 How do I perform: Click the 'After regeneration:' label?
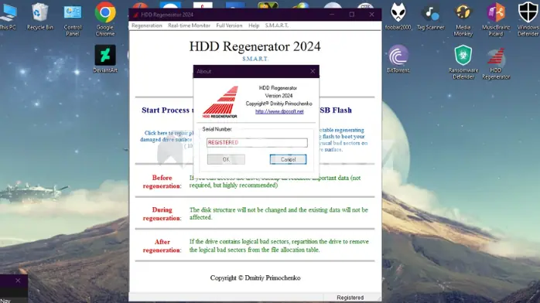(x=162, y=246)
